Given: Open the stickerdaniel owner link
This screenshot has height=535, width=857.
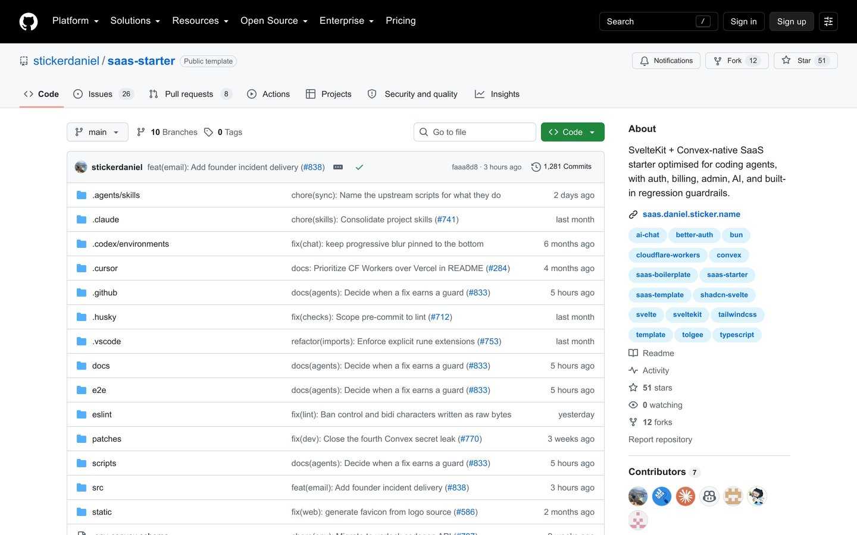Looking at the screenshot, I should tap(66, 61).
